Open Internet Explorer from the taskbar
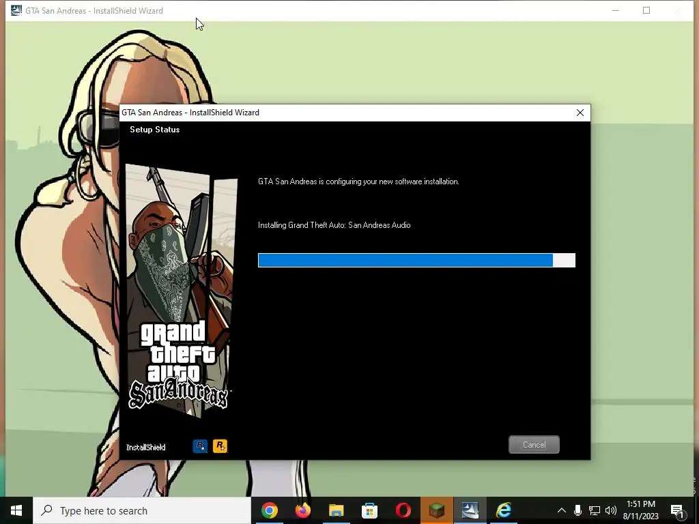The width and height of the screenshot is (699, 524). [x=503, y=510]
